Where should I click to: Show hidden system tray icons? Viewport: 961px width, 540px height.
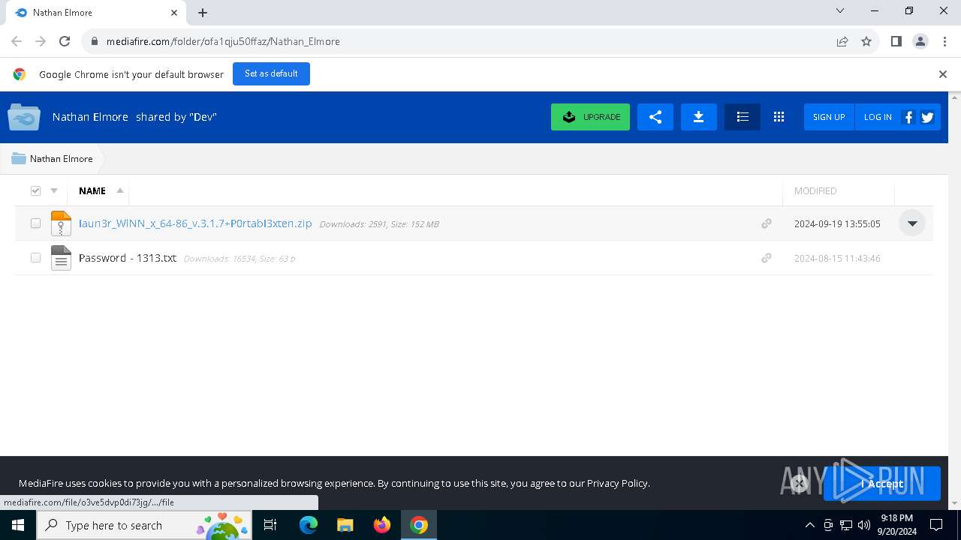click(x=810, y=525)
